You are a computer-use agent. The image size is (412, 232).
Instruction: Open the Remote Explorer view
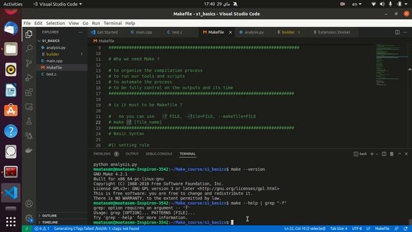point(29,107)
